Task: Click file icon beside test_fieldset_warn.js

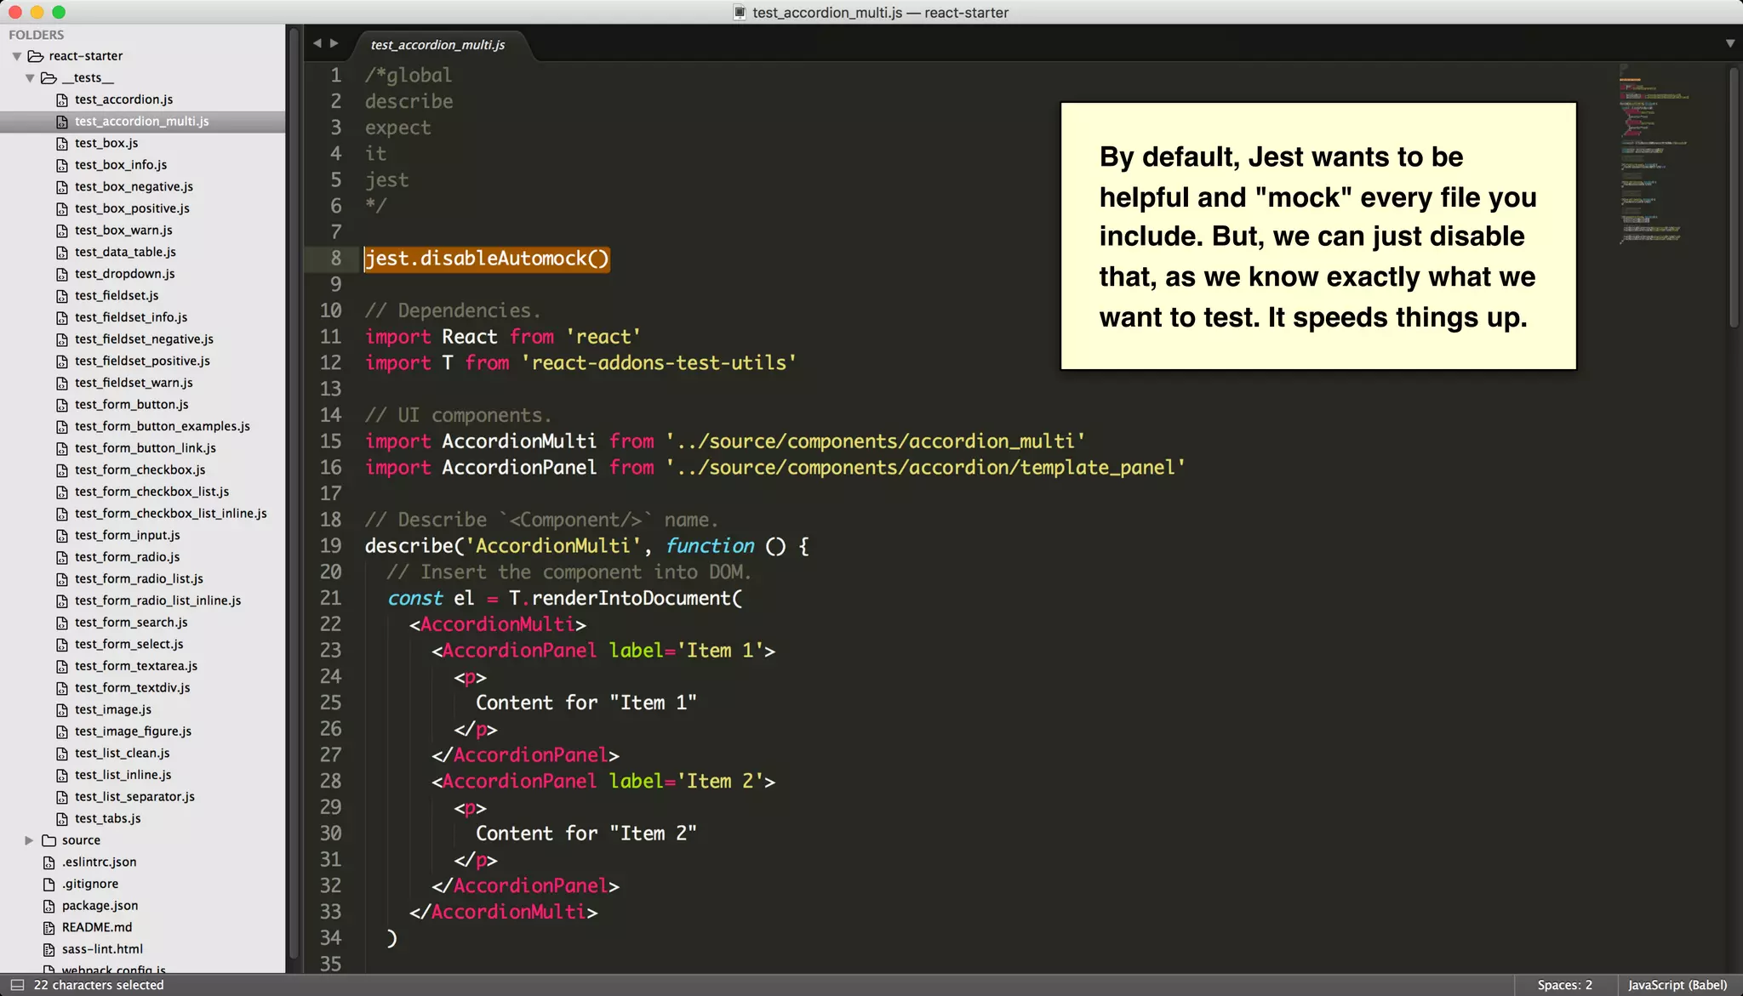Action: coord(62,384)
